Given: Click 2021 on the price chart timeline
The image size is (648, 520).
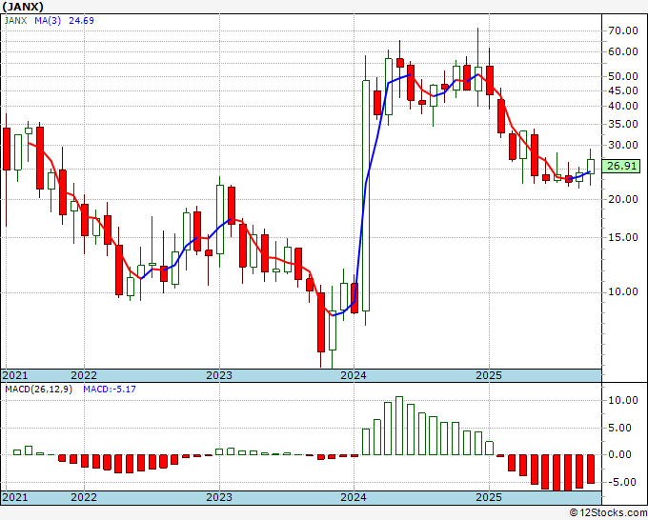Looking at the screenshot, I should [16, 375].
